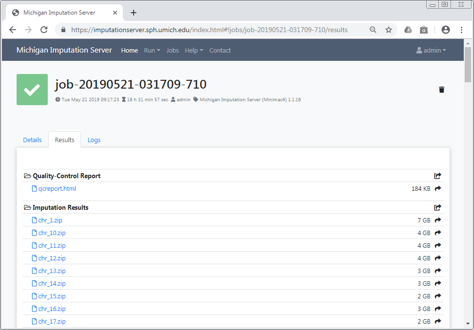Delete job using the trash icon

(x=441, y=90)
